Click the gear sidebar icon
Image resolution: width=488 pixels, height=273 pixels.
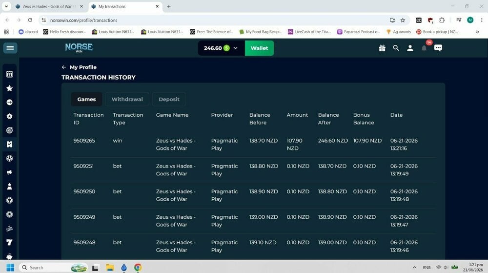pos(10,116)
